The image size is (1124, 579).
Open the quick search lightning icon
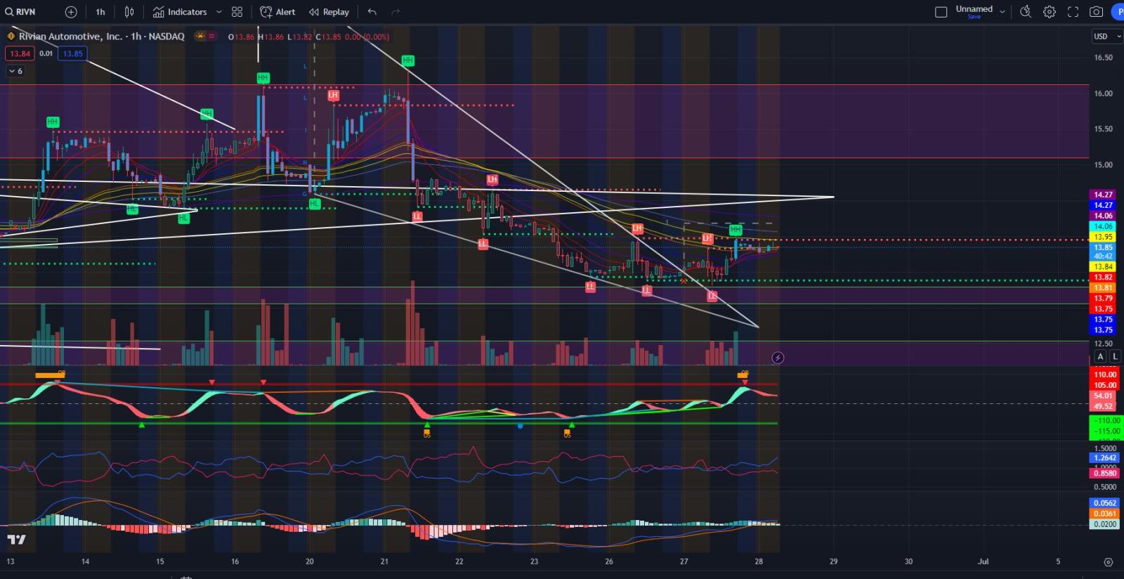(x=1026, y=12)
